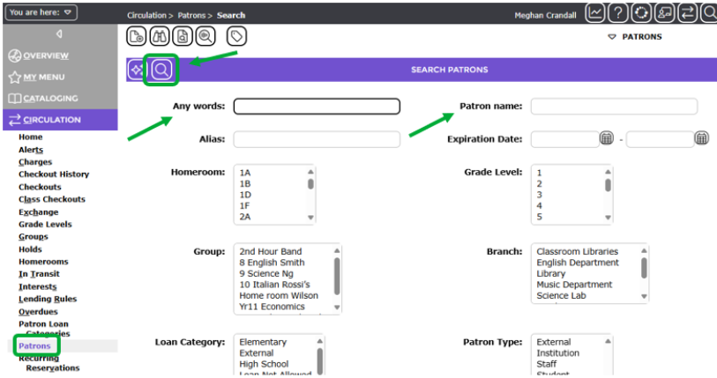Click Grade Level list scroll-down arrow
Viewport: 717px width, 378px height.
(x=608, y=218)
